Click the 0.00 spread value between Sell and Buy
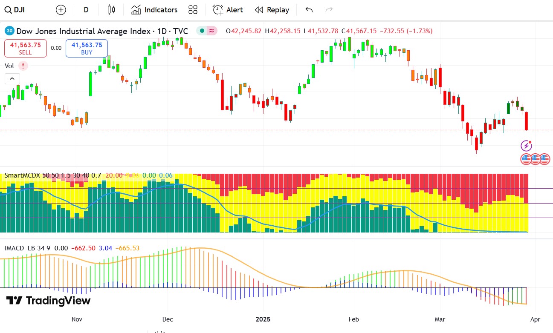Screen dimensions: 553x333 pos(56,48)
